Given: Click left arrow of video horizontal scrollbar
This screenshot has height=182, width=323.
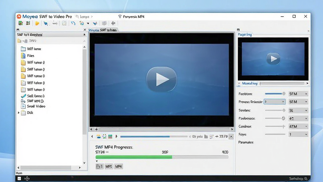Looking at the screenshot, I should point(91,129).
